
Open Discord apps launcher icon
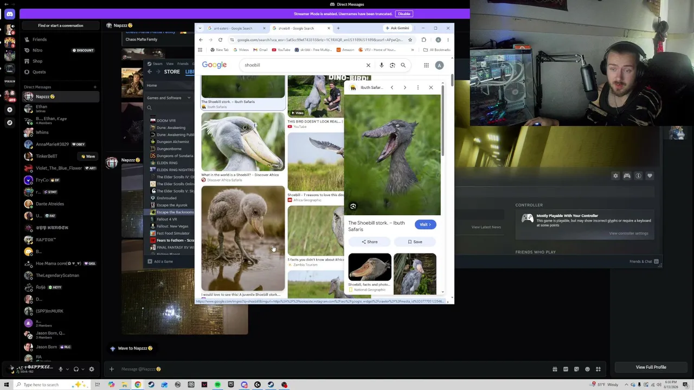tap(598, 369)
